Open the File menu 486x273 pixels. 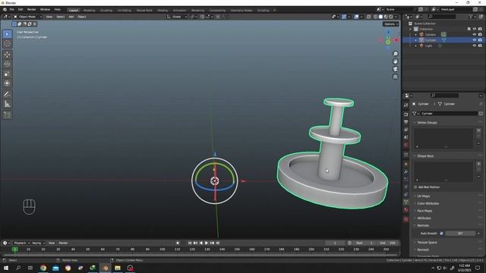(x=12, y=10)
